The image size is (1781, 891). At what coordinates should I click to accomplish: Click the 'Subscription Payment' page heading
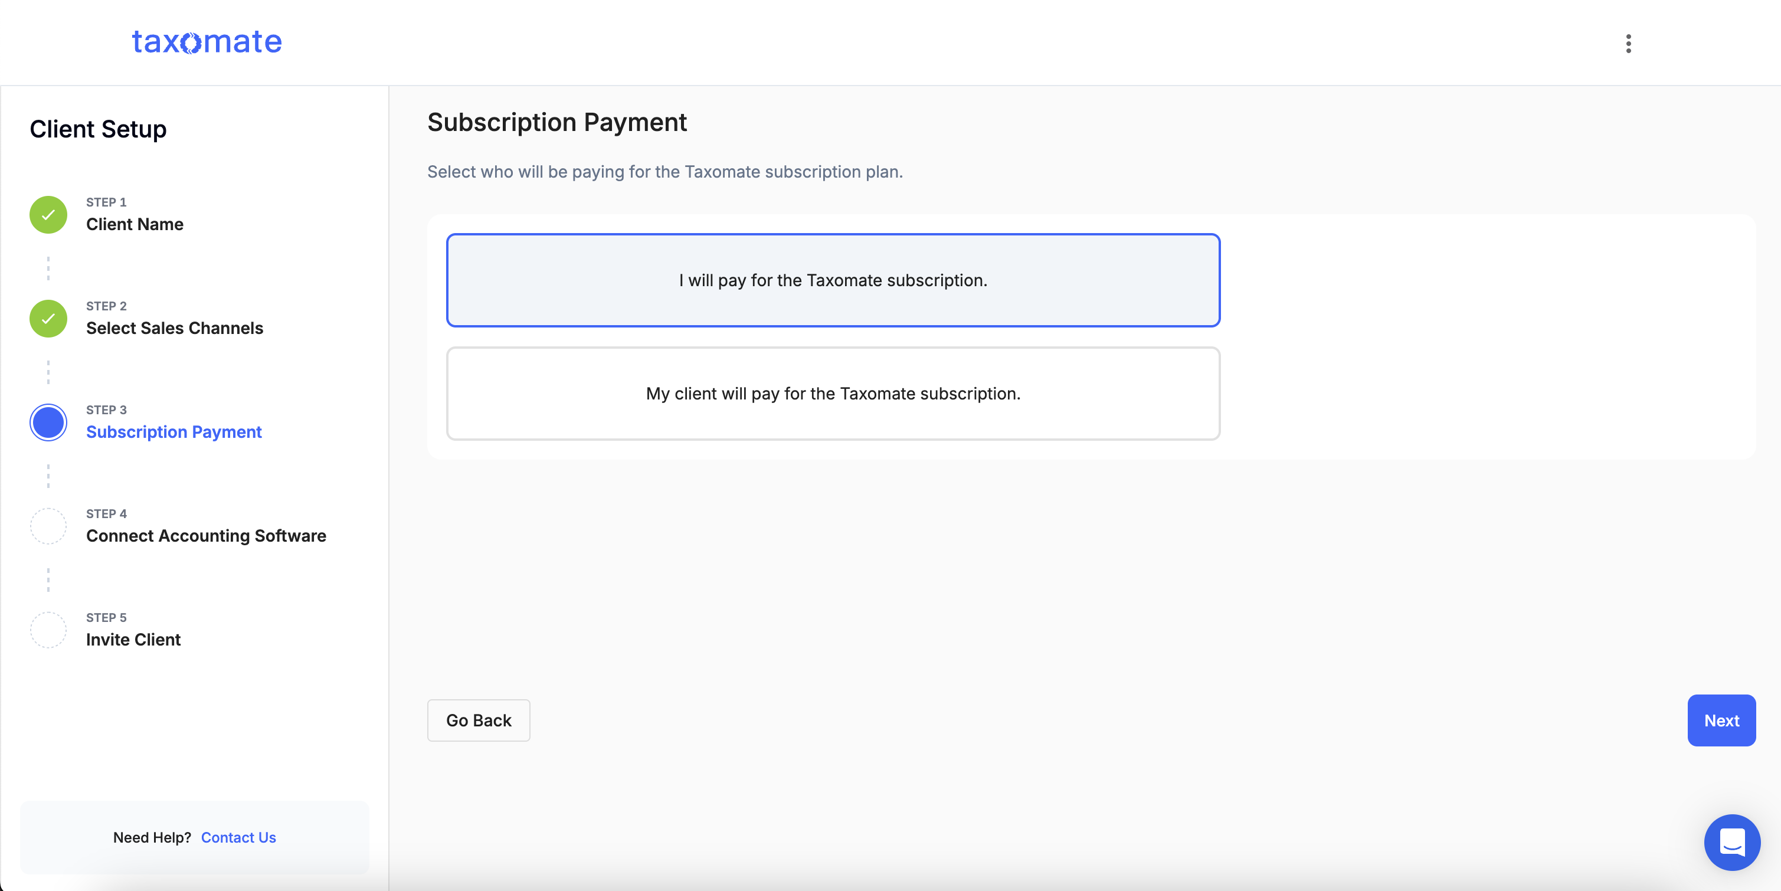(557, 122)
